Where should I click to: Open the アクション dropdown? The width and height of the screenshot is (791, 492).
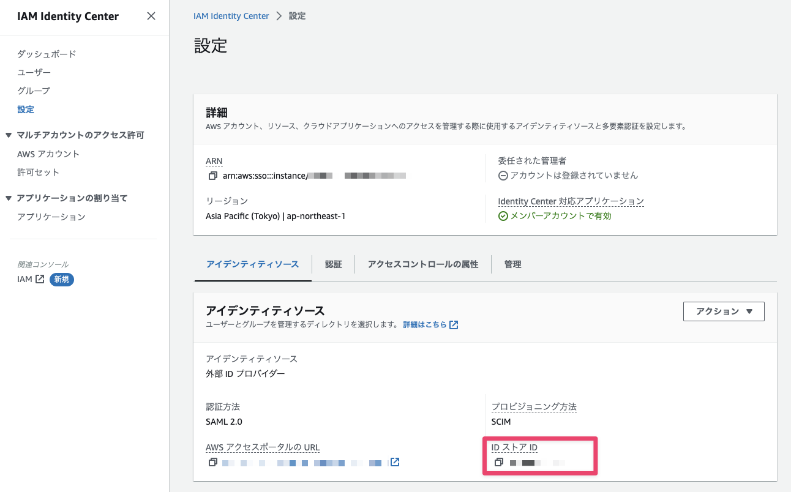click(724, 311)
